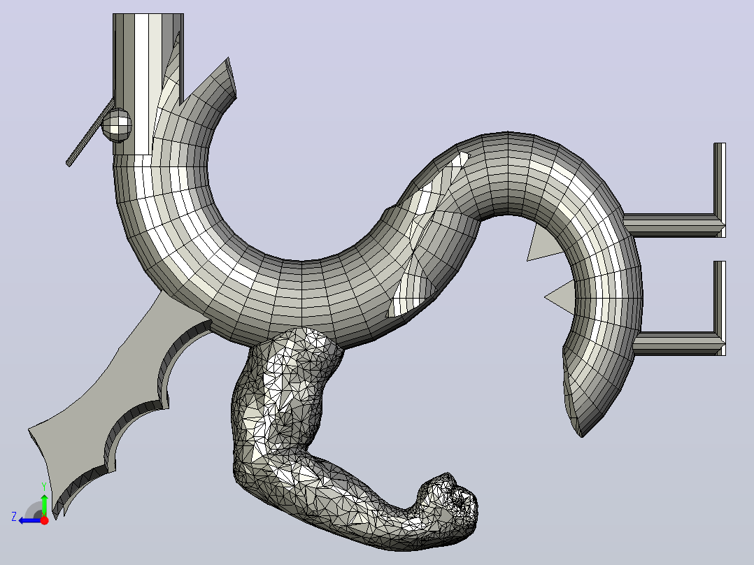The image size is (754, 565).
Task: Click the gray arc of the orientation triad
Action: coord(34,510)
